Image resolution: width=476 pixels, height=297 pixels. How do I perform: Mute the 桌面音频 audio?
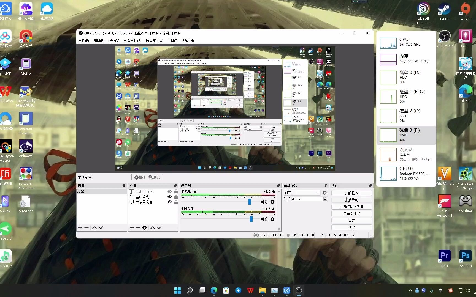tap(264, 219)
